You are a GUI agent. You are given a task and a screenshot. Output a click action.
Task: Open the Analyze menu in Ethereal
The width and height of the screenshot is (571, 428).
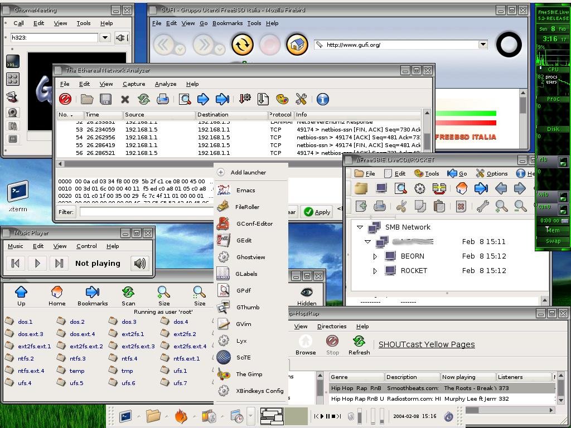(x=165, y=84)
